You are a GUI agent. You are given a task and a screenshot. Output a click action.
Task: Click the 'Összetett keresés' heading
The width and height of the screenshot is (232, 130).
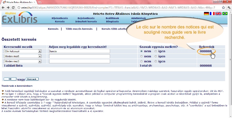pos(19,39)
